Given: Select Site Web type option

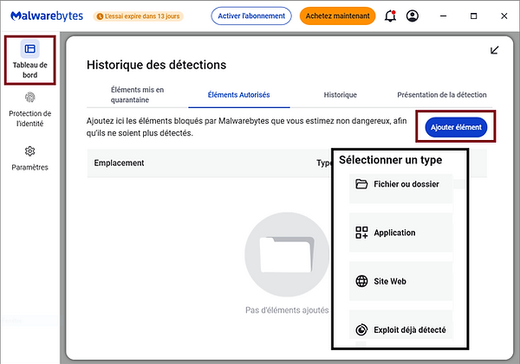Looking at the screenshot, I should pos(400,281).
